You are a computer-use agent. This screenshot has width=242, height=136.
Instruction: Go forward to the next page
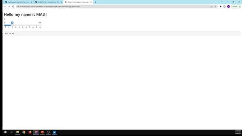tap(9, 6)
